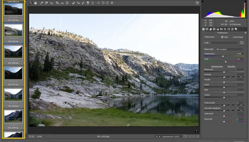
Task: Switch to the Effects fx panel tab
Action: (x=225, y=29)
